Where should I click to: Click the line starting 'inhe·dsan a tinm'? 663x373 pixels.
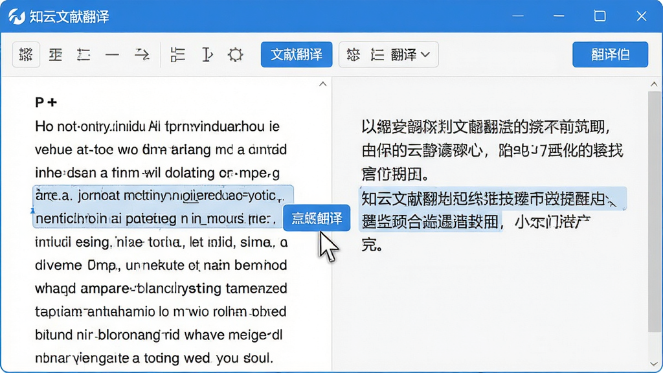(x=157, y=173)
